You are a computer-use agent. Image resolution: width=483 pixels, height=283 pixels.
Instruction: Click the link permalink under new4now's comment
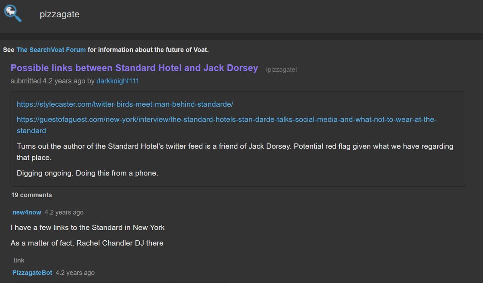[x=19, y=260]
